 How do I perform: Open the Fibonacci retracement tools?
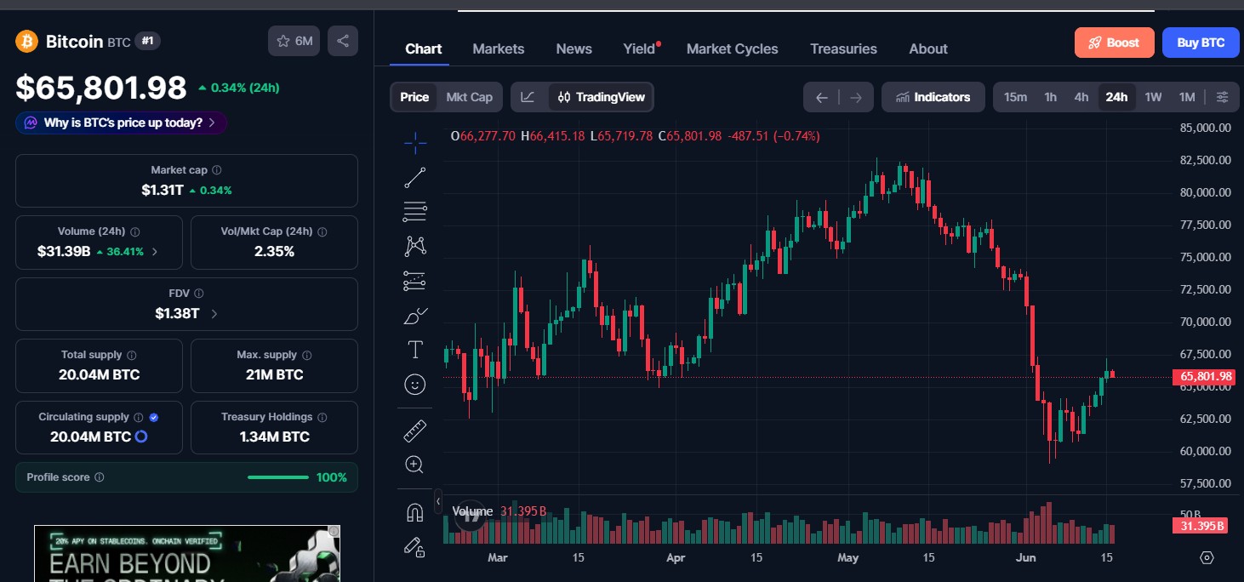[x=415, y=211]
